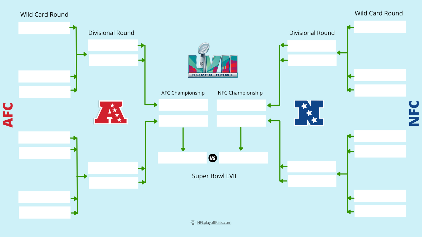Click the blue NFC conference logo
The width and height of the screenshot is (422, 237).
[x=309, y=113]
